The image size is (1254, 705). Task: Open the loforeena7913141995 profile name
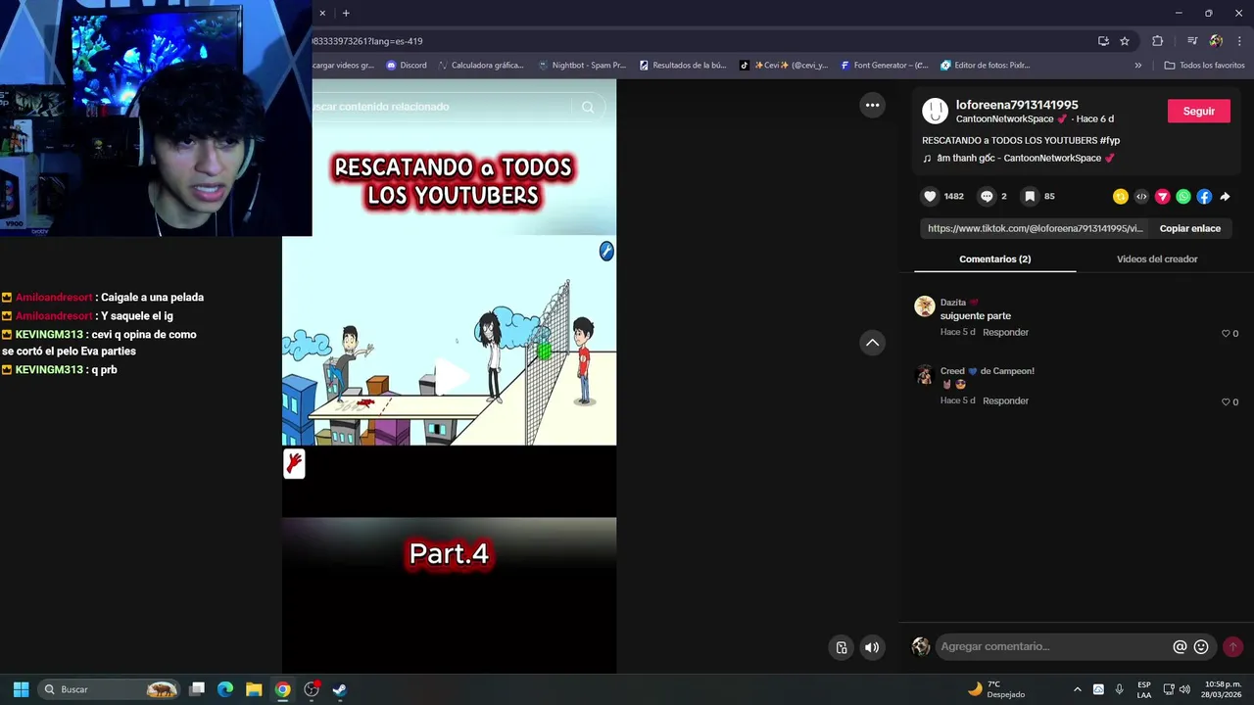[1017, 105]
